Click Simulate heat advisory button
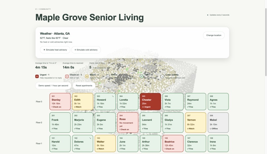Viewport: 267px width, 154px height. [55, 50]
